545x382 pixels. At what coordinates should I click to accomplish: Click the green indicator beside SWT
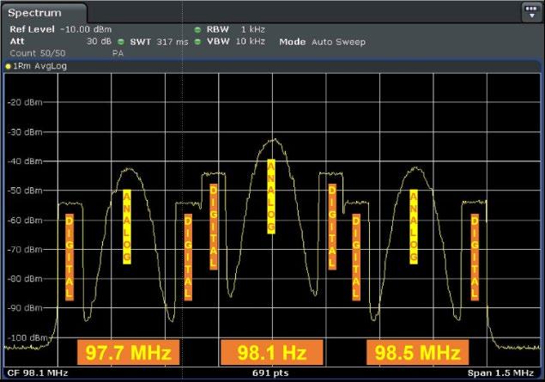[x=121, y=42]
